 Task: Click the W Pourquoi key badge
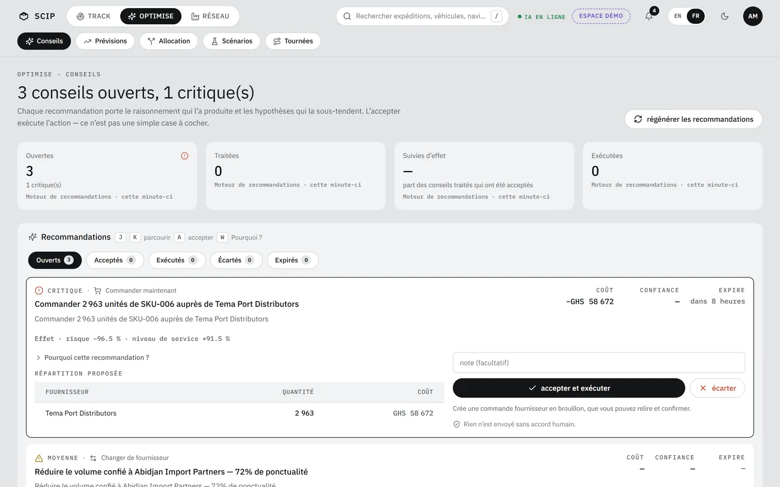pos(222,237)
